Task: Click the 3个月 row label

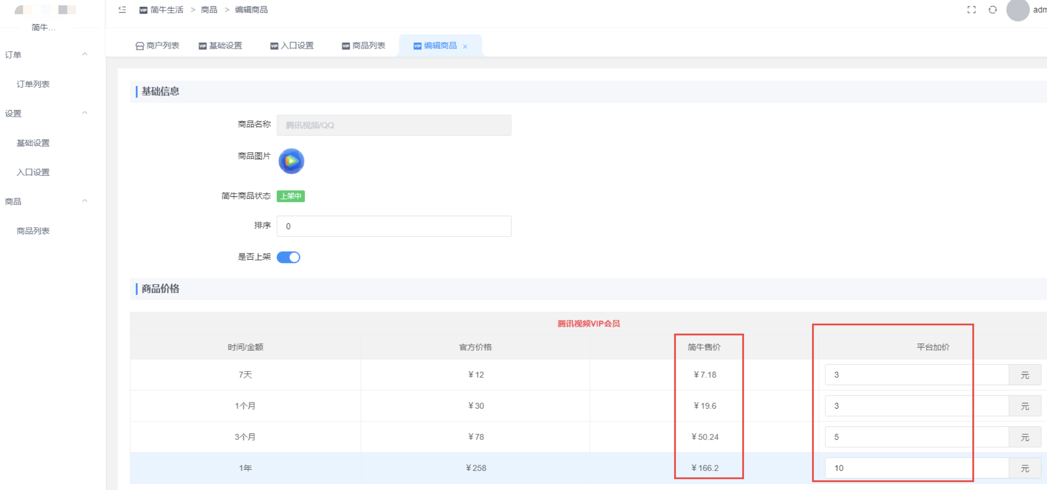Action: (245, 436)
